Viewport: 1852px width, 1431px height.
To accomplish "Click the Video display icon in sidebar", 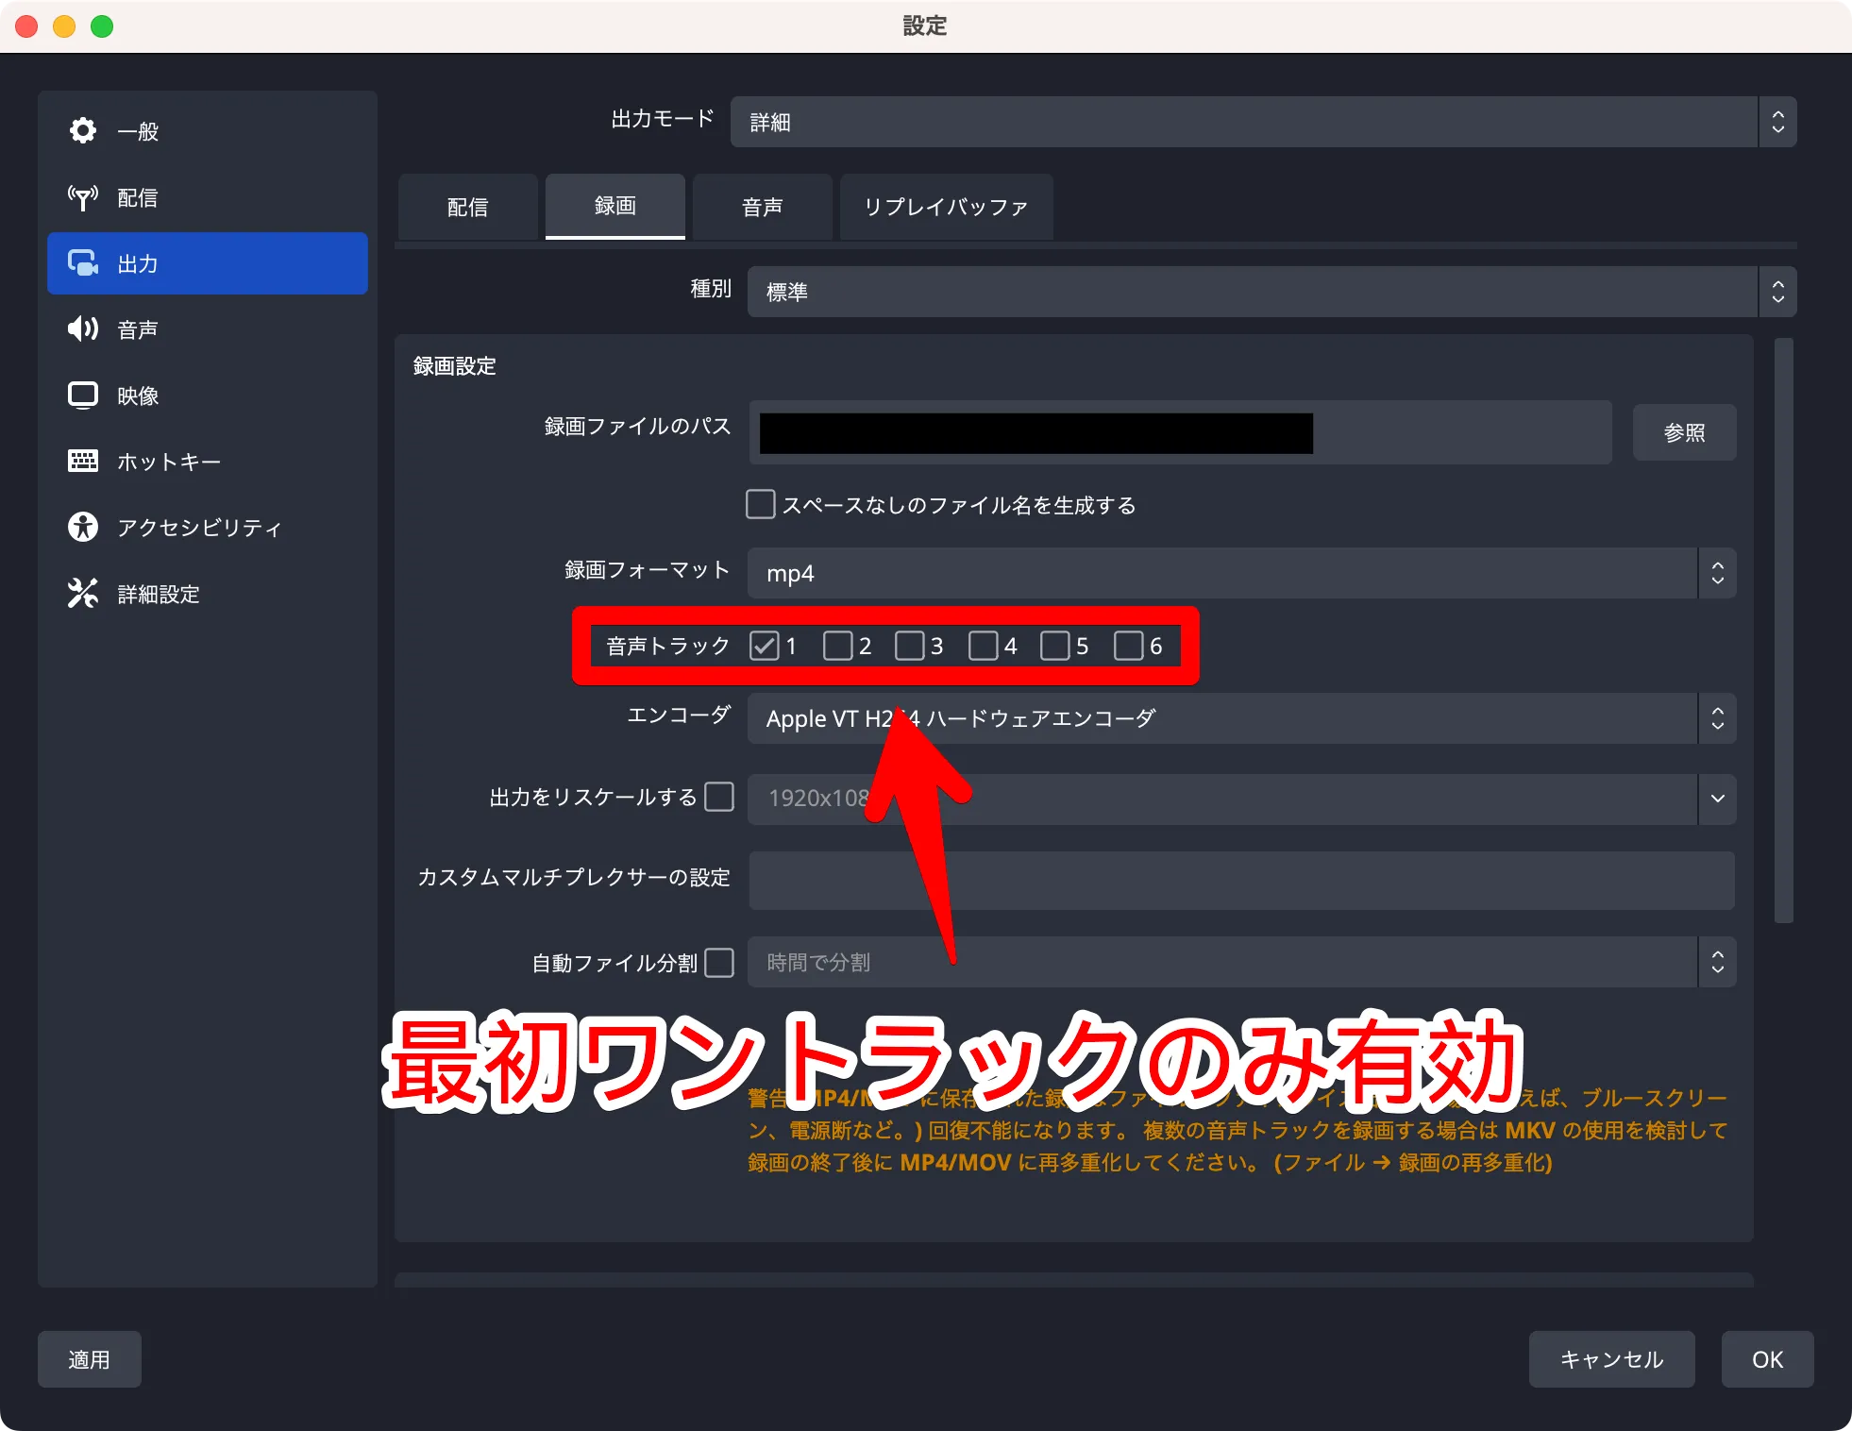I will click(83, 395).
